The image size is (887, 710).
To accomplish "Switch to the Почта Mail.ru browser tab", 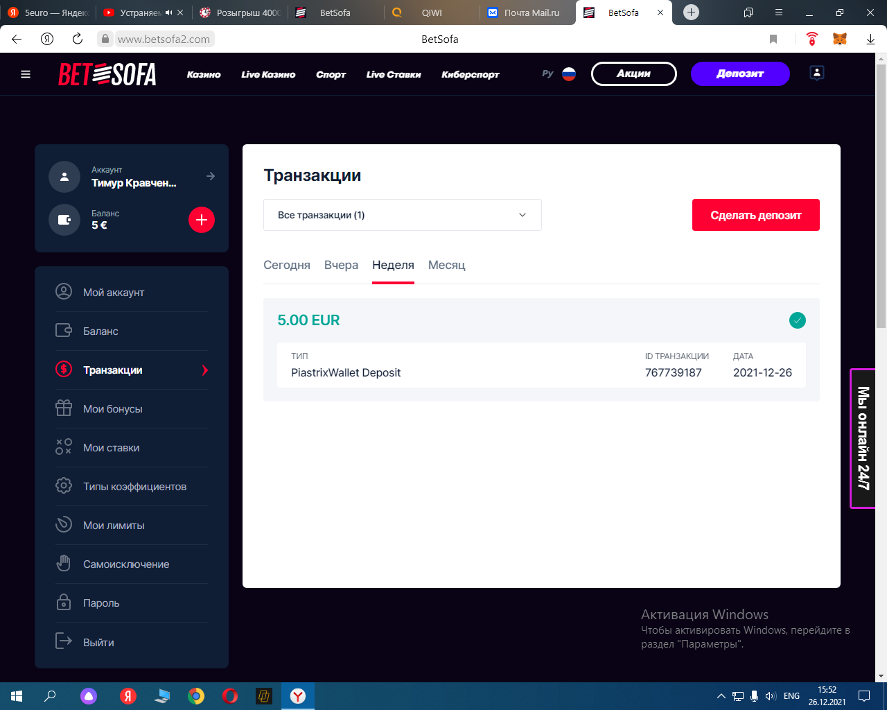I will tap(527, 12).
